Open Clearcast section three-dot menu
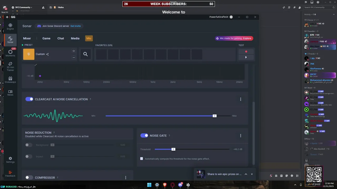 tap(240, 99)
